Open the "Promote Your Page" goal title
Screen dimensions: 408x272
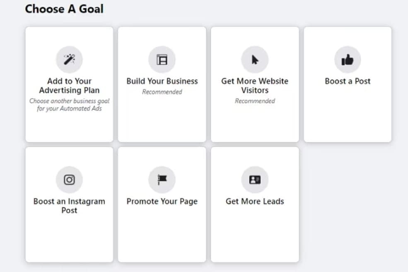coord(162,202)
